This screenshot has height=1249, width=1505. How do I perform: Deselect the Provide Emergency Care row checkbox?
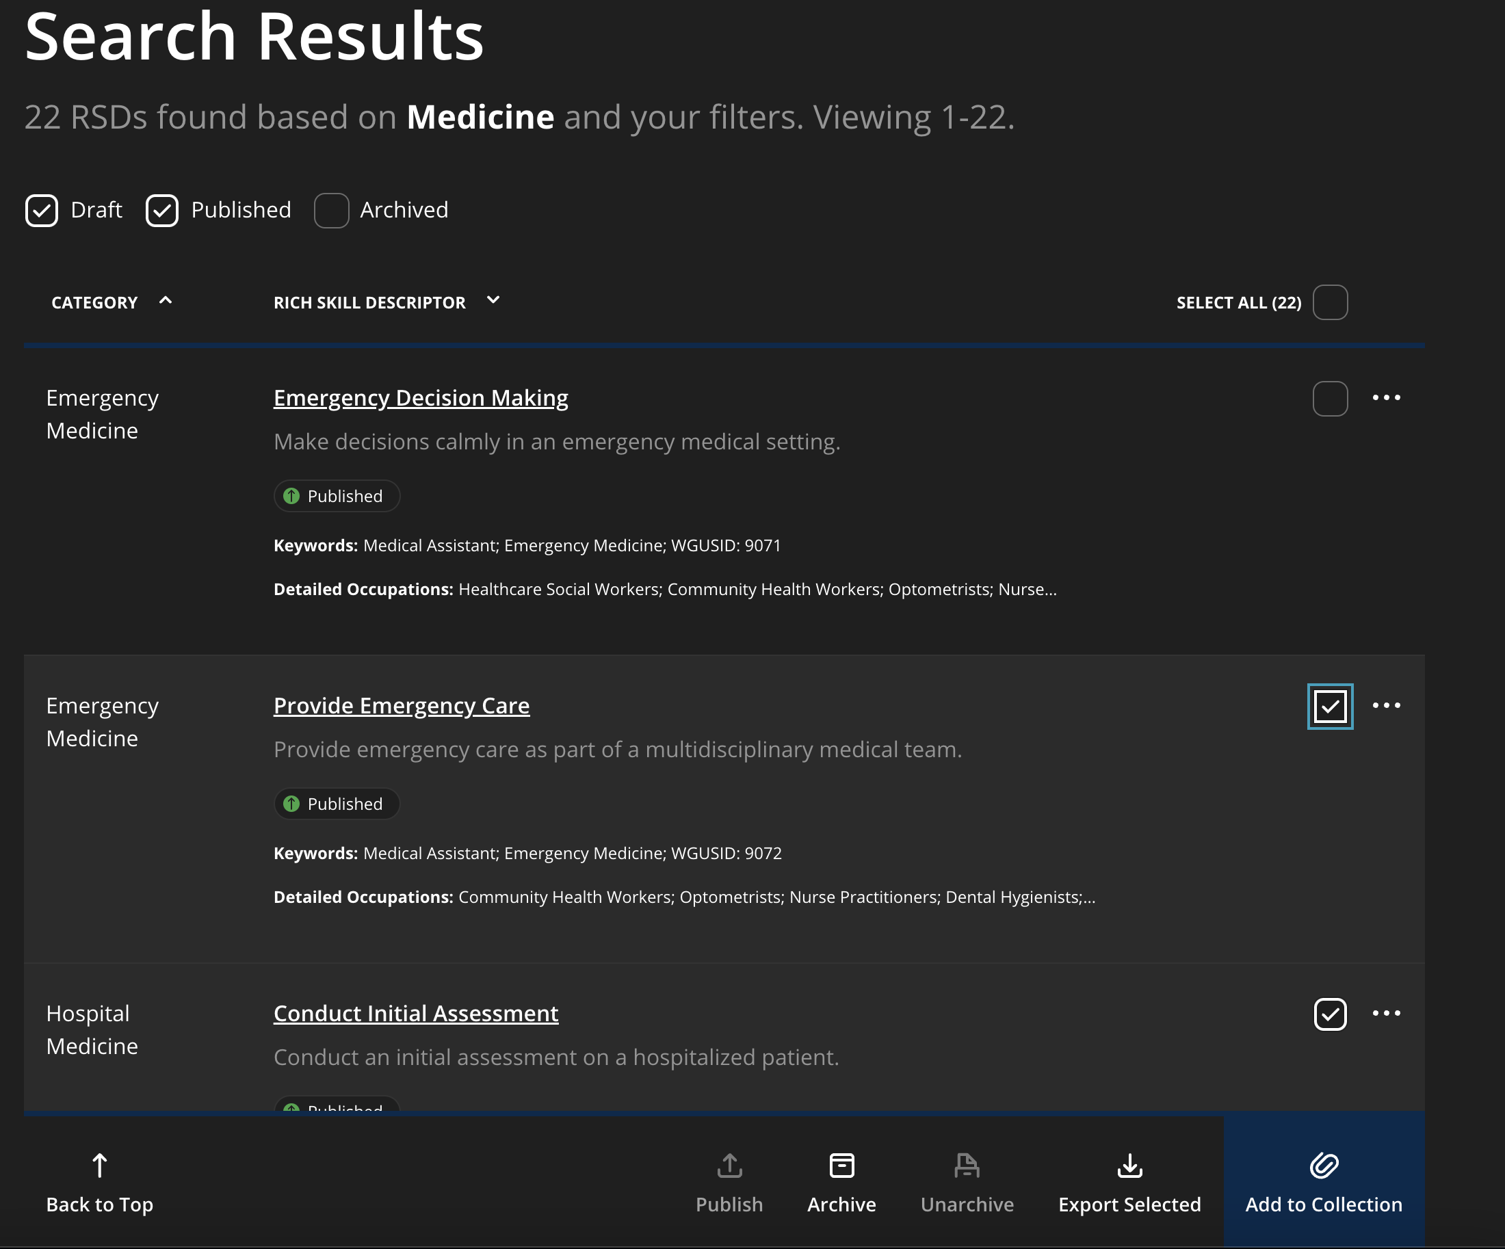click(1330, 707)
